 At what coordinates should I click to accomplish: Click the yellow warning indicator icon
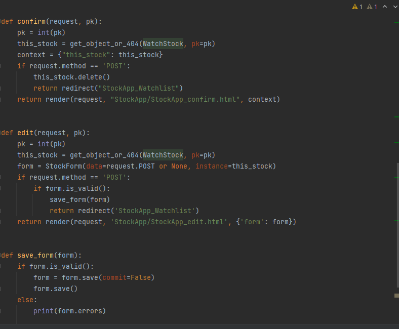click(x=355, y=7)
